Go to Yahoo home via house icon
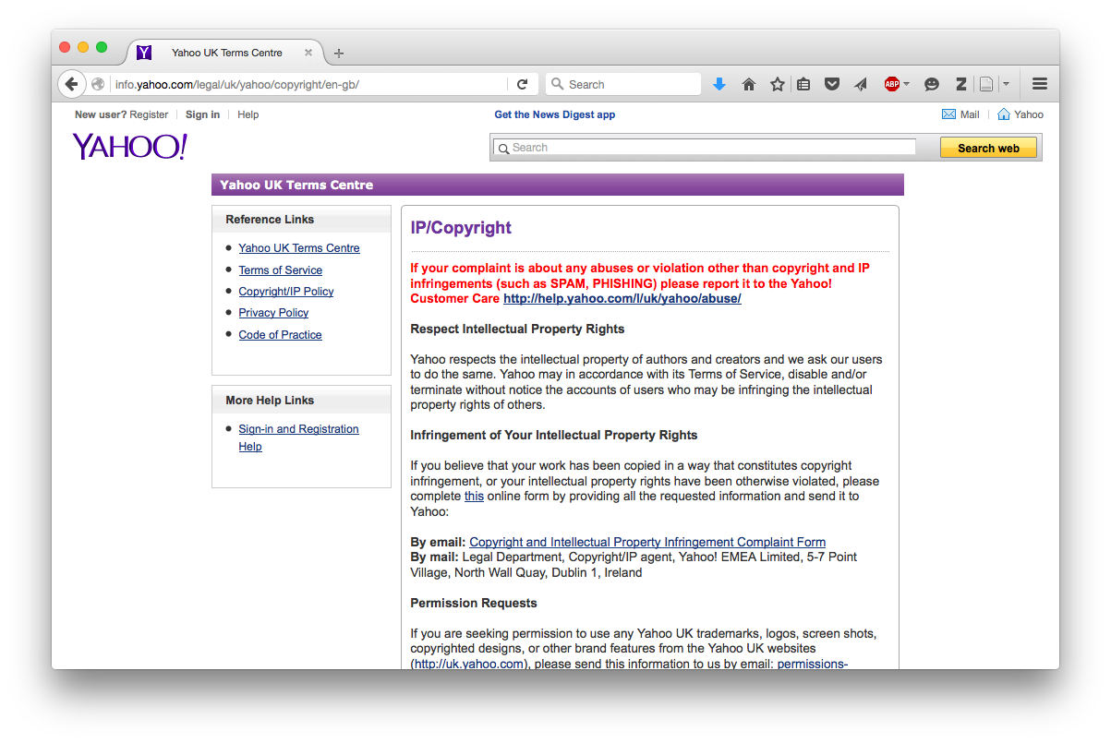Screen dimensions: 1111x743 pos(1020,114)
